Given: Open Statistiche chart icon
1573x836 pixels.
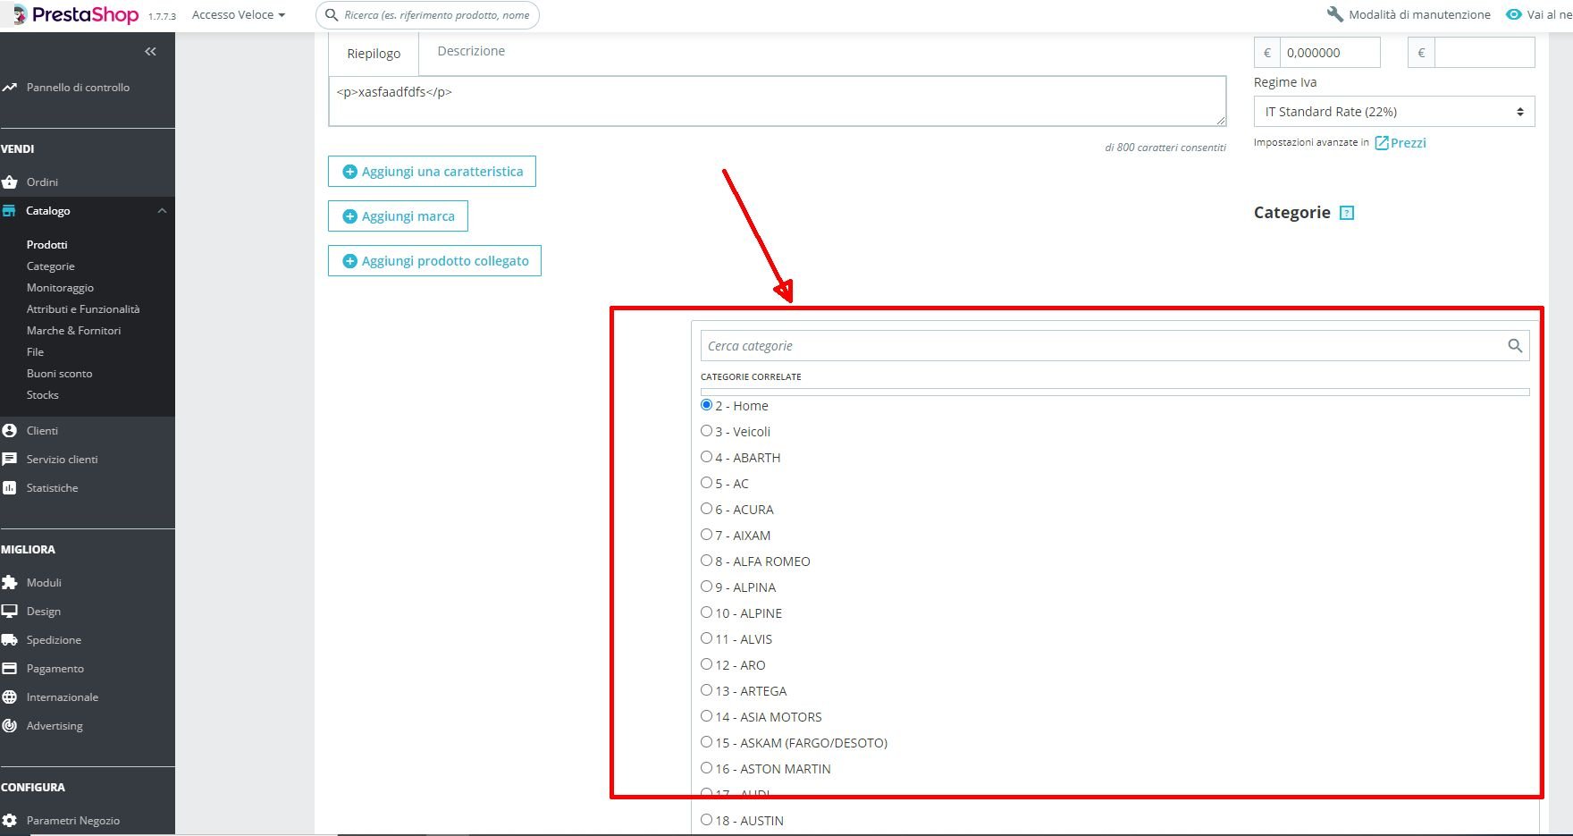Looking at the screenshot, I should tap(10, 488).
